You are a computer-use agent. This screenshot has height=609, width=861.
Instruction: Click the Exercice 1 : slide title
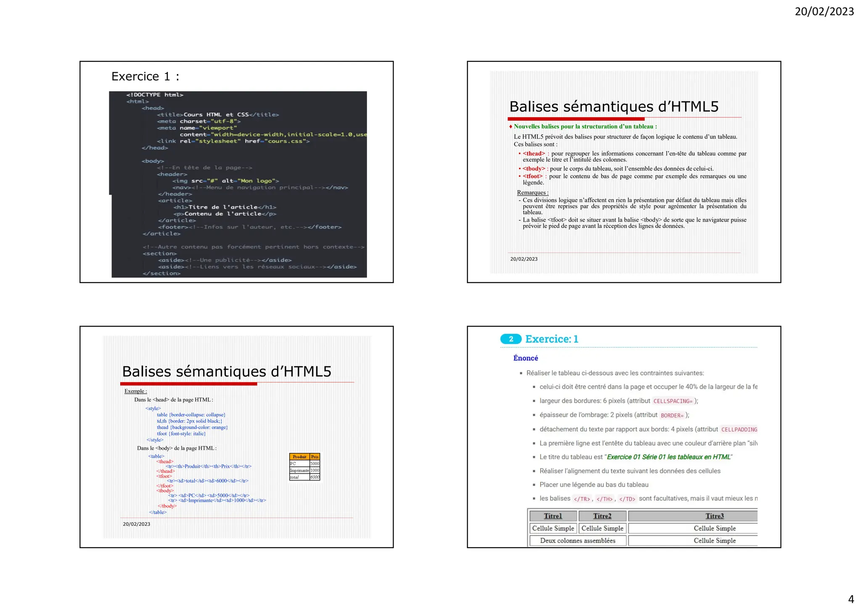(145, 77)
